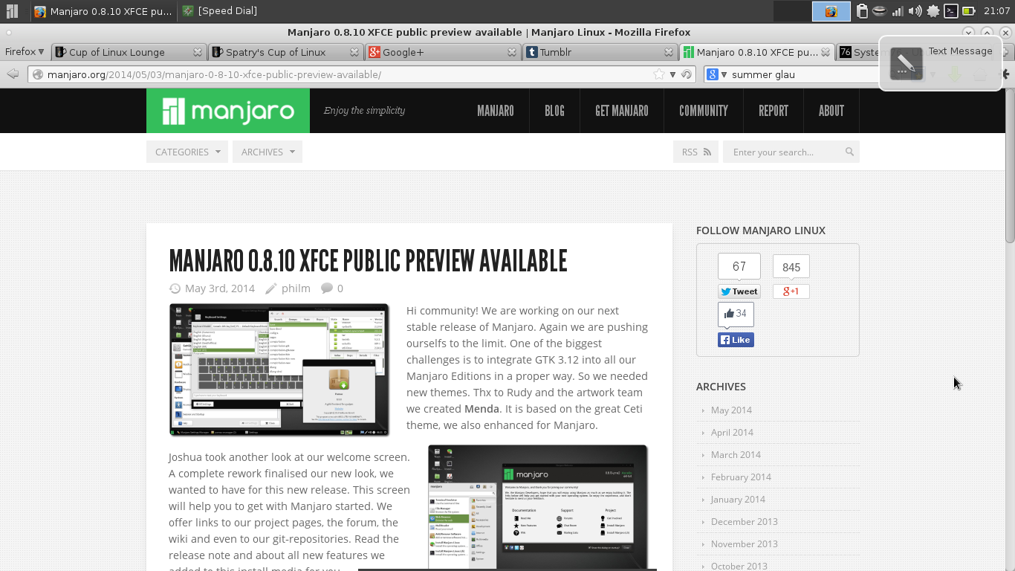Click the Firefox workspace switcher thumbnail

click(831, 11)
